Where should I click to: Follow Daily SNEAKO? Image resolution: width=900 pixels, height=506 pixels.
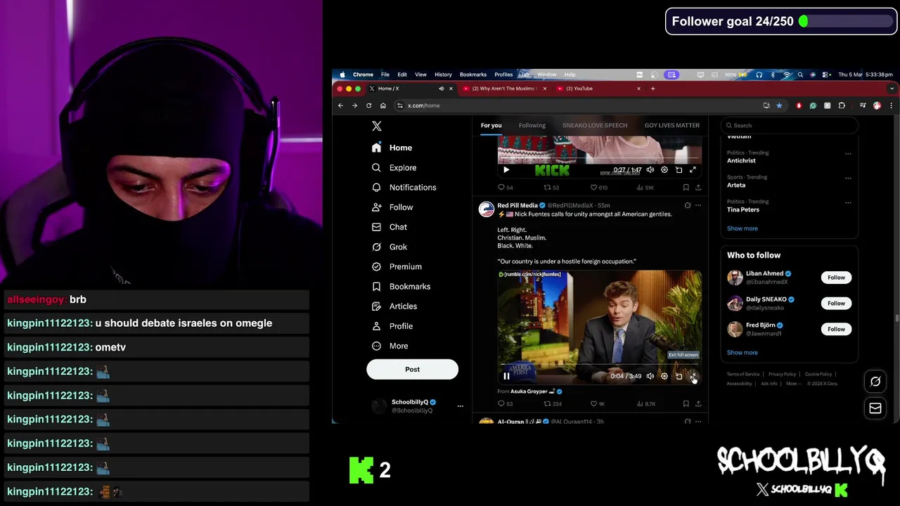pos(836,304)
